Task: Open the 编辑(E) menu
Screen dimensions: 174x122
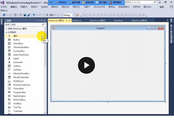Action: (14, 7)
